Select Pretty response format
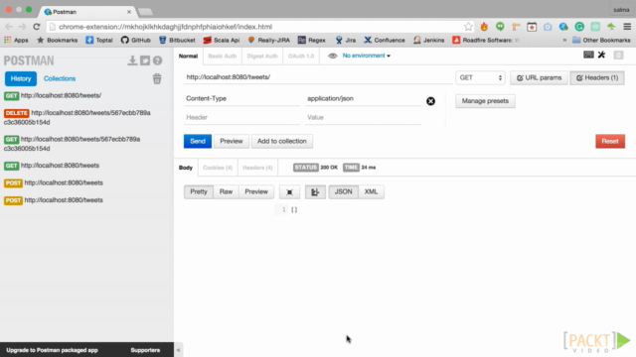The image size is (636, 357). (199, 191)
